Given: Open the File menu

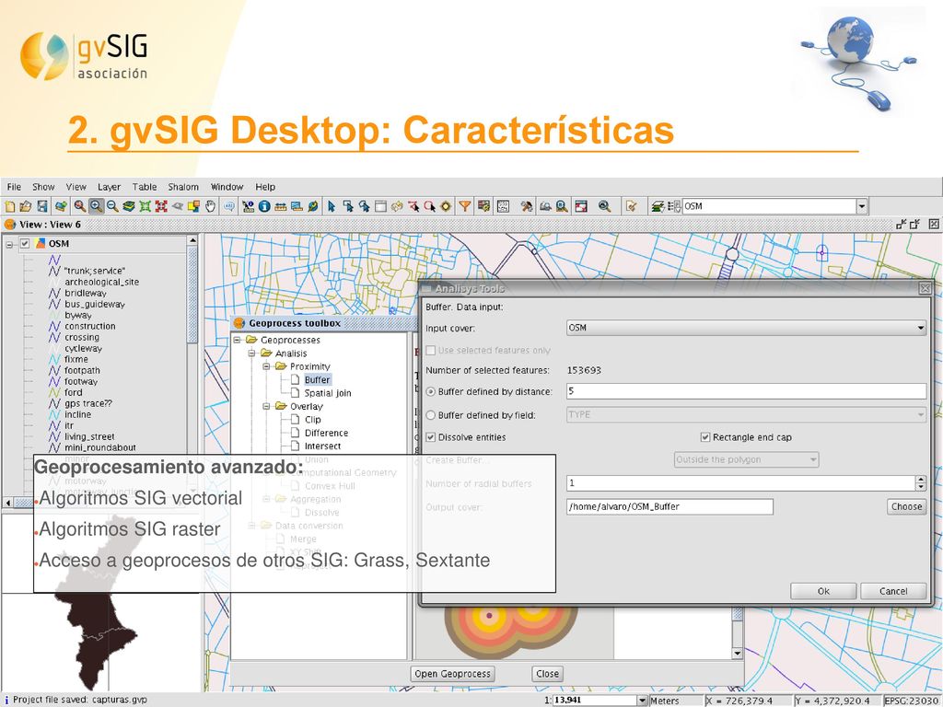Looking at the screenshot, I should [x=14, y=187].
